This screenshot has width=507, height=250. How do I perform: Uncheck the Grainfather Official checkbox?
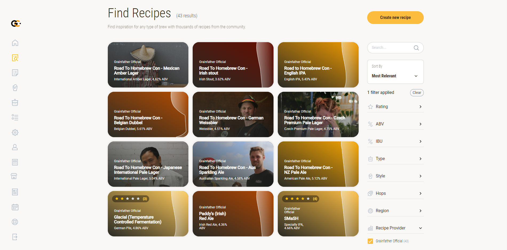[x=370, y=241]
